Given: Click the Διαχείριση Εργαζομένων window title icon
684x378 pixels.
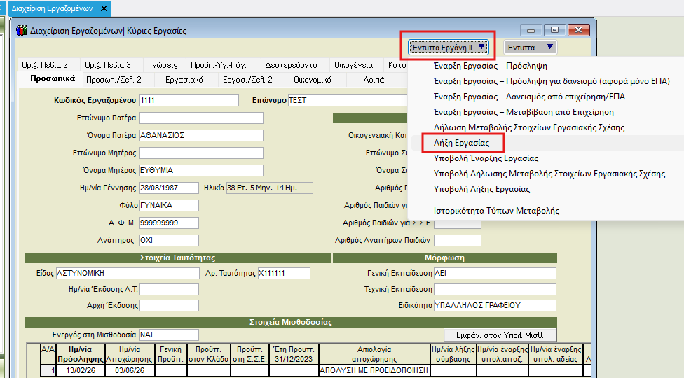Looking at the screenshot, I should click(x=22, y=31).
